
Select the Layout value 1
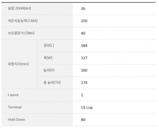[82, 95]
